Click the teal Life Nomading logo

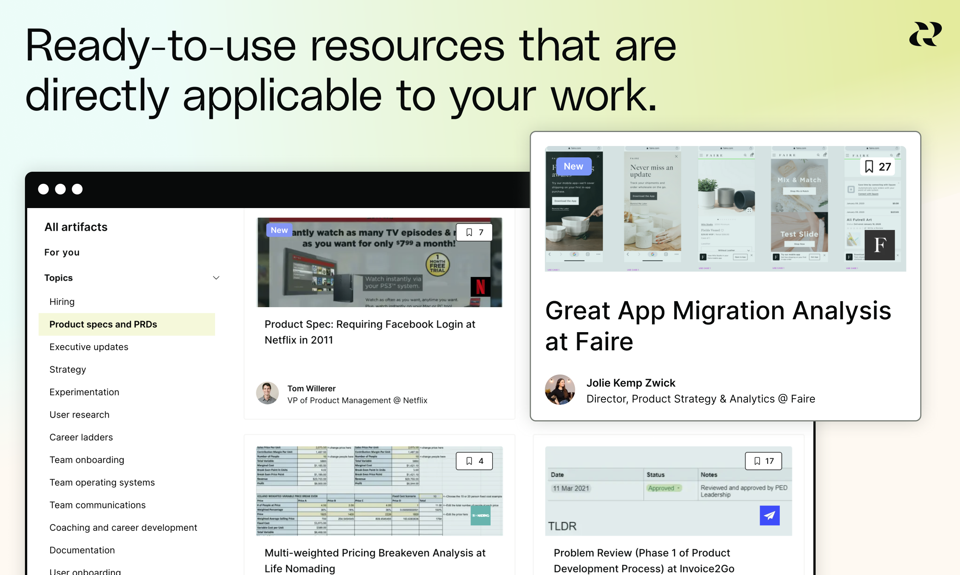coord(480,515)
